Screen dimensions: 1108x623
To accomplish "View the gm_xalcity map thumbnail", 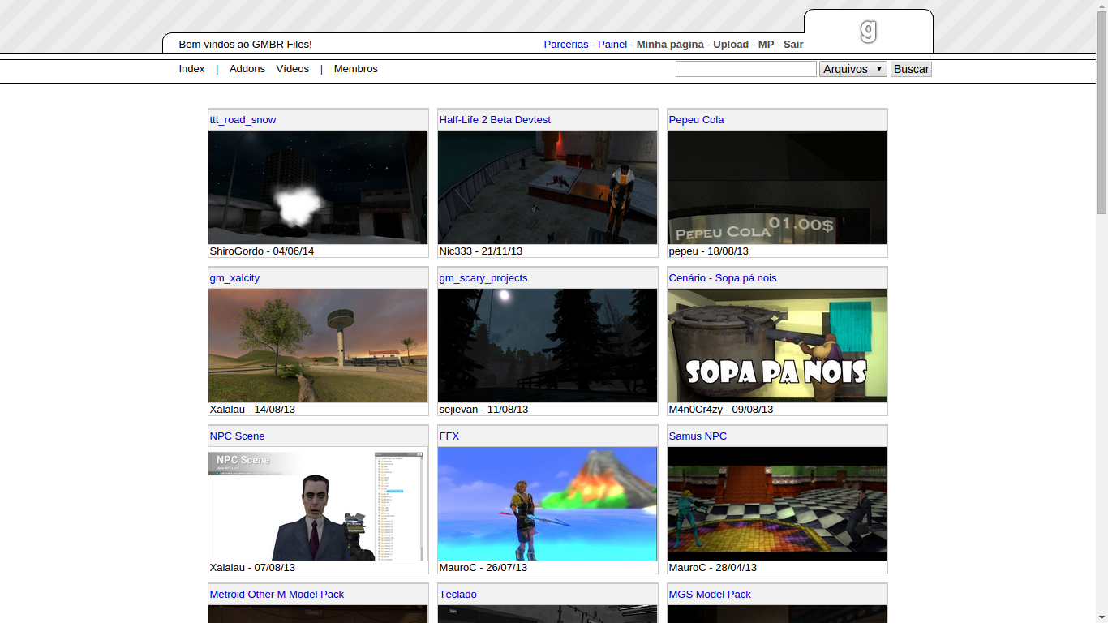I will coord(318,346).
